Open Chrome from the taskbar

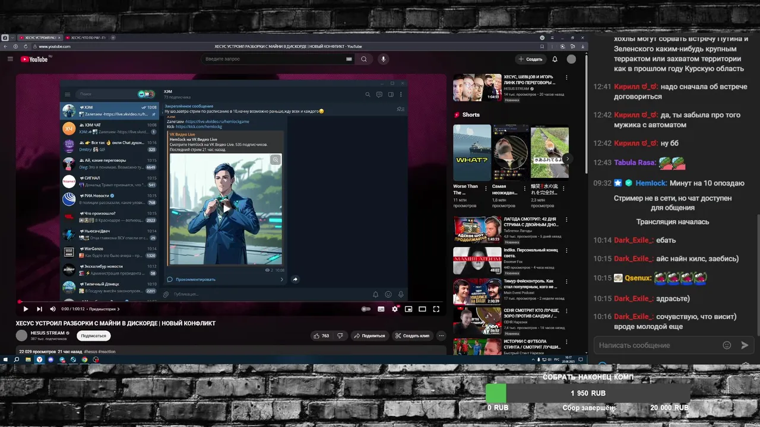click(x=85, y=359)
